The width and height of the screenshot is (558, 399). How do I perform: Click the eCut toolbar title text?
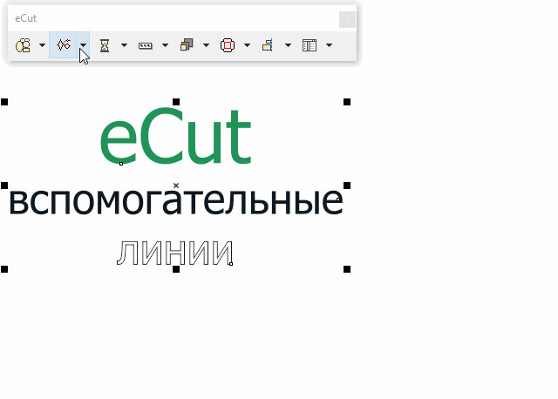tap(25, 18)
